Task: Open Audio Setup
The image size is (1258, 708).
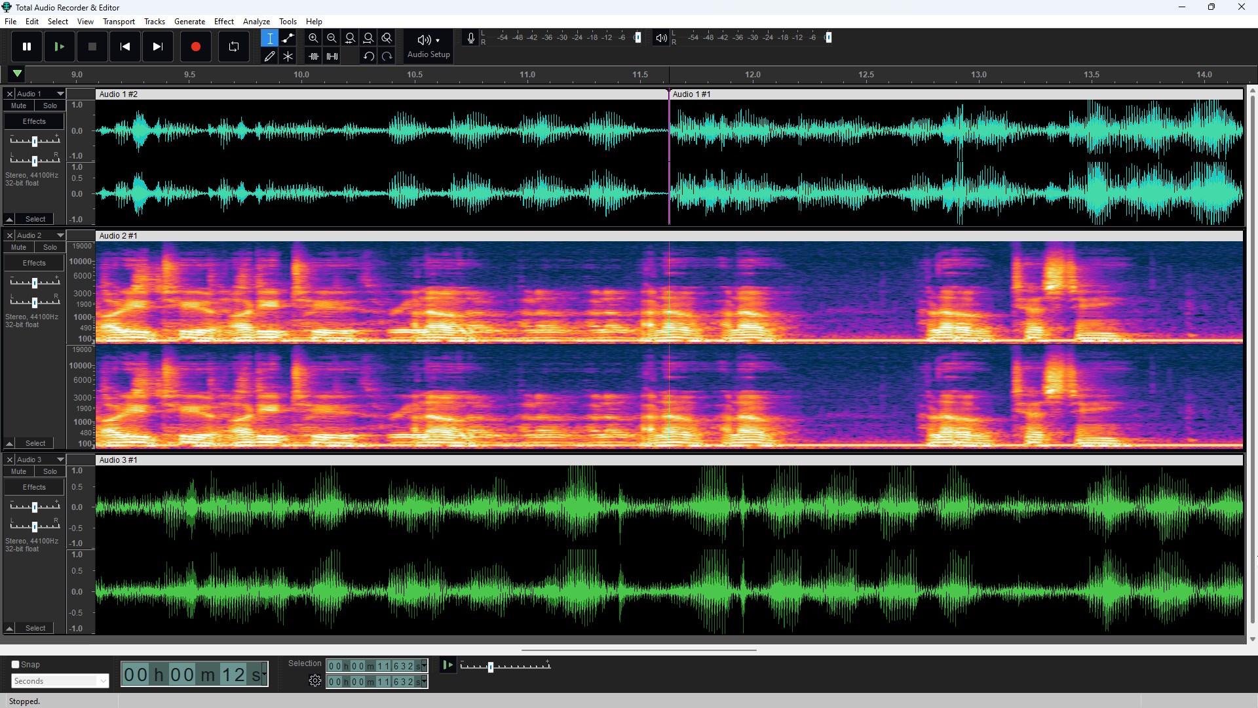Action: tap(427, 46)
